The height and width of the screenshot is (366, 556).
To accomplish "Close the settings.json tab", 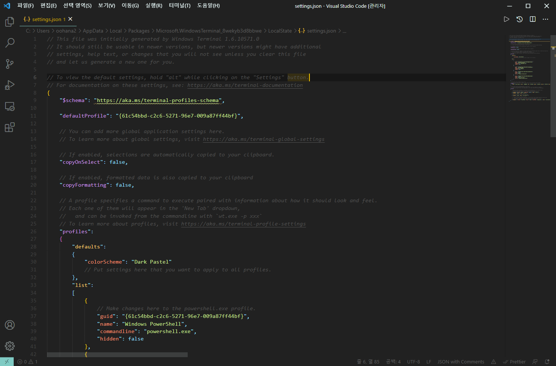I will [70, 19].
